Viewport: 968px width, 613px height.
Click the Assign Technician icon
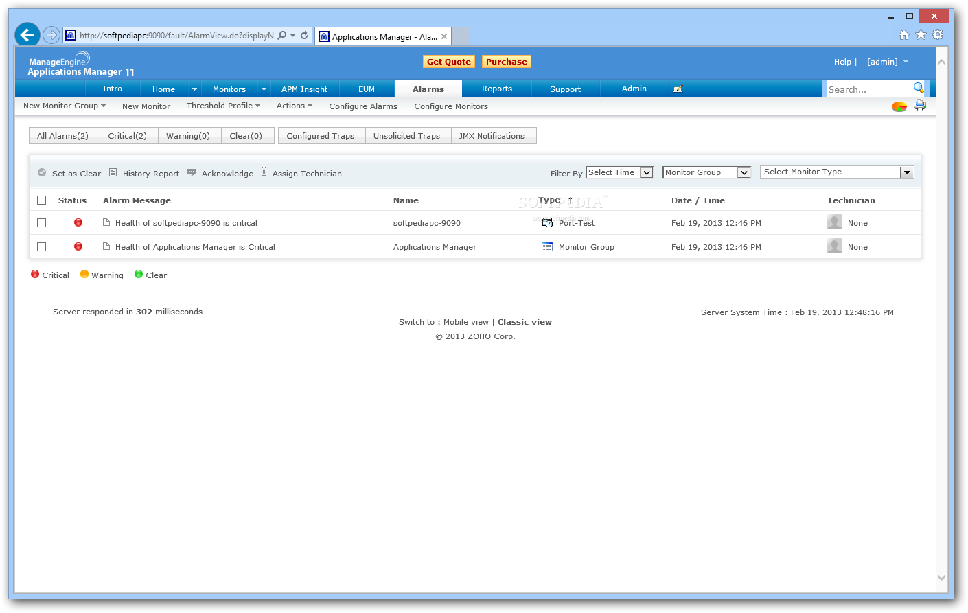(x=264, y=172)
